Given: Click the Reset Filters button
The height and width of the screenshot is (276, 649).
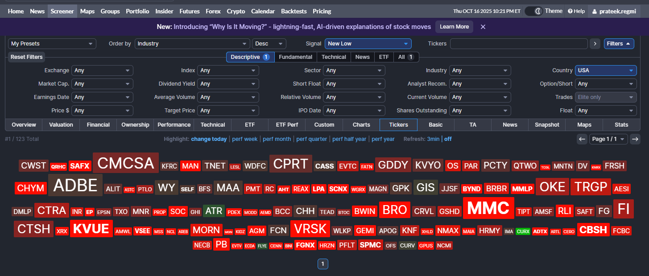Looking at the screenshot, I should point(27,57).
